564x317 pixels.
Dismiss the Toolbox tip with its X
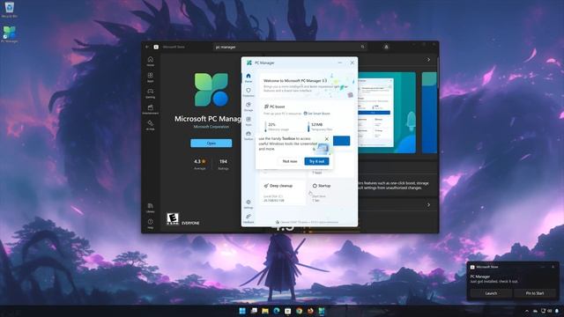[327, 139]
